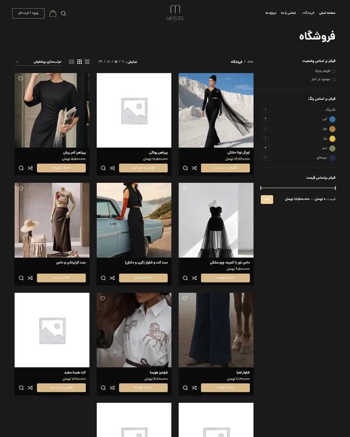
Task: Filter by yellow 'زرد' color swatch
Action: pyautogui.click(x=332, y=139)
